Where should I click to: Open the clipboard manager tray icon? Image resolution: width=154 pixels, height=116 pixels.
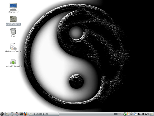click(129, 114)
